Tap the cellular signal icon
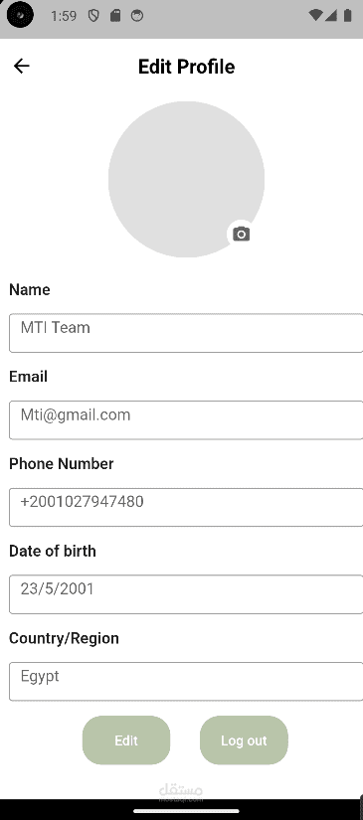This screenshot has width=363, height=820. pyautogui.click(x=330, y=16)
